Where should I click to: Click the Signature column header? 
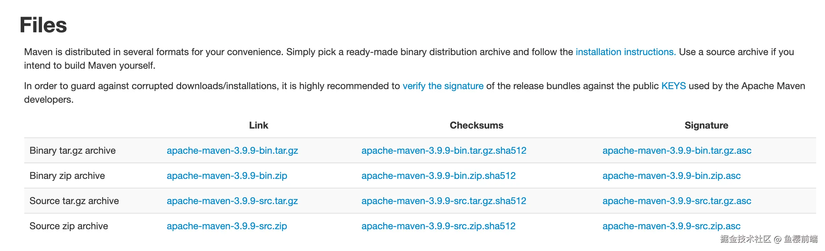pyautogui.click(x=706, y=125)
